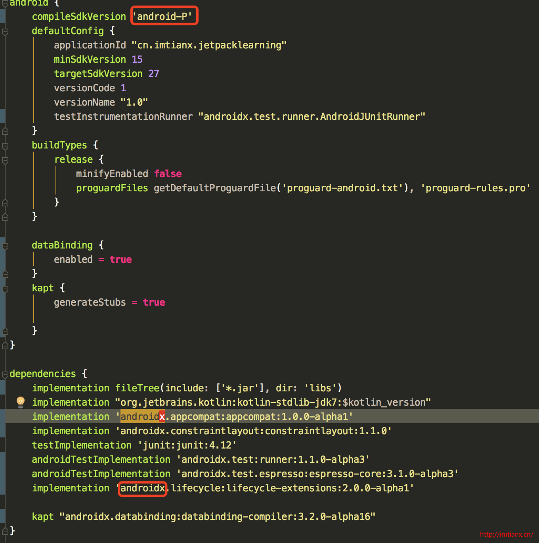Place cursor on compileSdkVersion keyword
Screen dimensions: 539x543
point(79,16)
